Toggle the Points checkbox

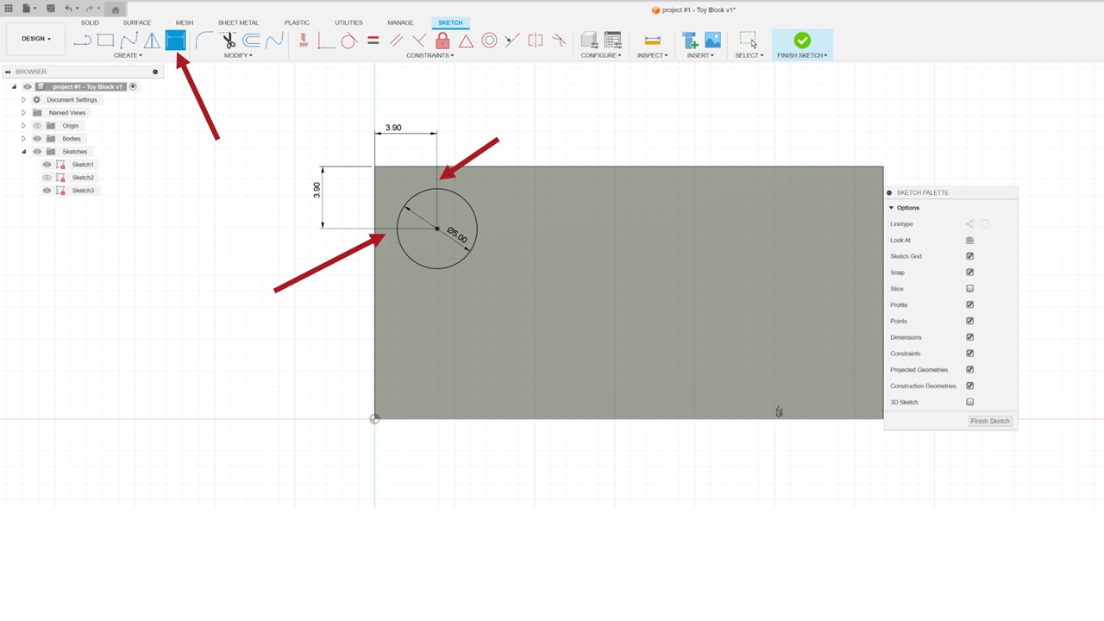970,321
